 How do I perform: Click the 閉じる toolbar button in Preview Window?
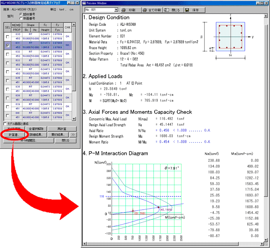(x=174, y=10)
